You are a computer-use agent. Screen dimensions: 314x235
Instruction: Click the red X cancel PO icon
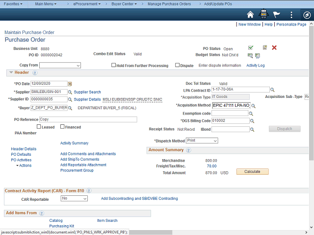click(x=274, y=47)
